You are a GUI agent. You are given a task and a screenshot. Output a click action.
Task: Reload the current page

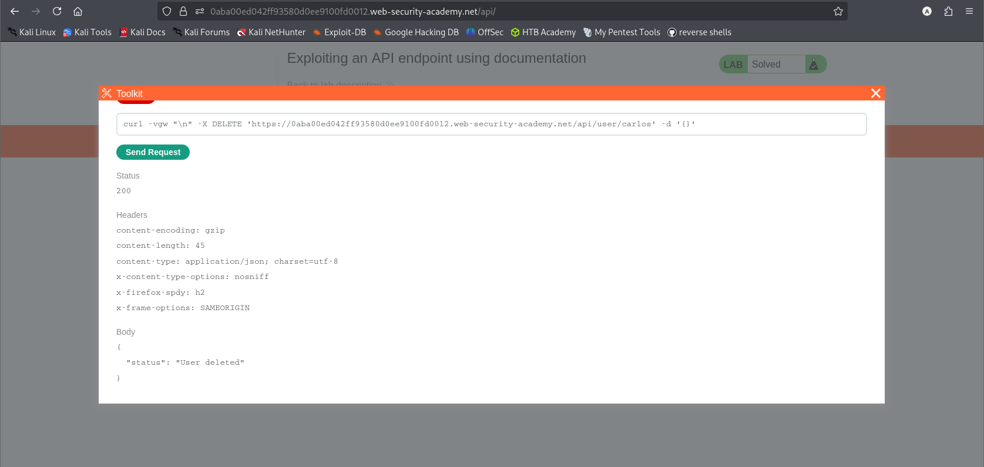tap(57, 11)
